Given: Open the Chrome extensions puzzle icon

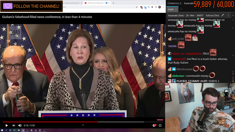Looking at the screenshot, I should coord(152,7).
